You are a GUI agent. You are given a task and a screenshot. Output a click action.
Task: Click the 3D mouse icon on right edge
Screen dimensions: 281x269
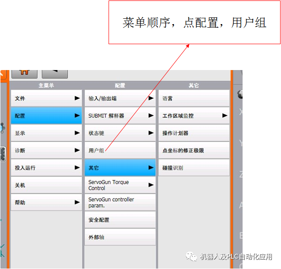point(240,94)
